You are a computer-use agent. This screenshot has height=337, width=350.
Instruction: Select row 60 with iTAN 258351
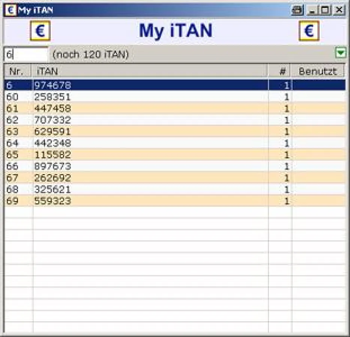[113, 97]
